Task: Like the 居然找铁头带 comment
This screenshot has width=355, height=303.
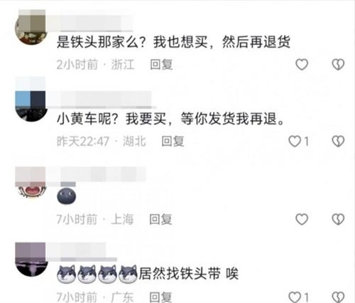Action: click(x=295, y=297)
